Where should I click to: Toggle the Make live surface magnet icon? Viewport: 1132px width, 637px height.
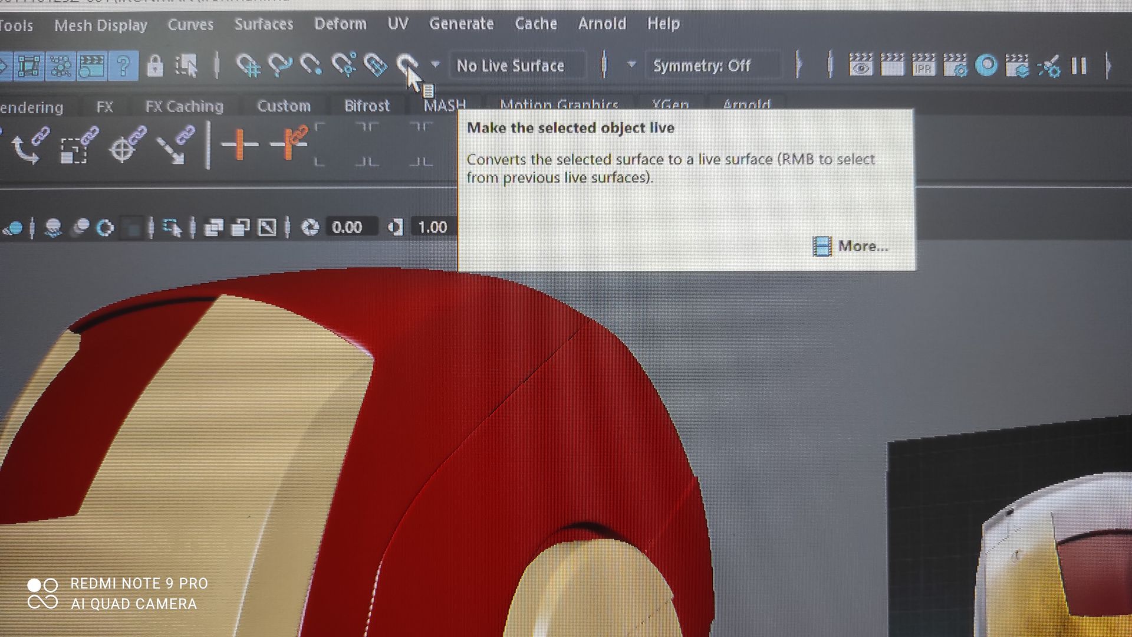click(406, 64)
